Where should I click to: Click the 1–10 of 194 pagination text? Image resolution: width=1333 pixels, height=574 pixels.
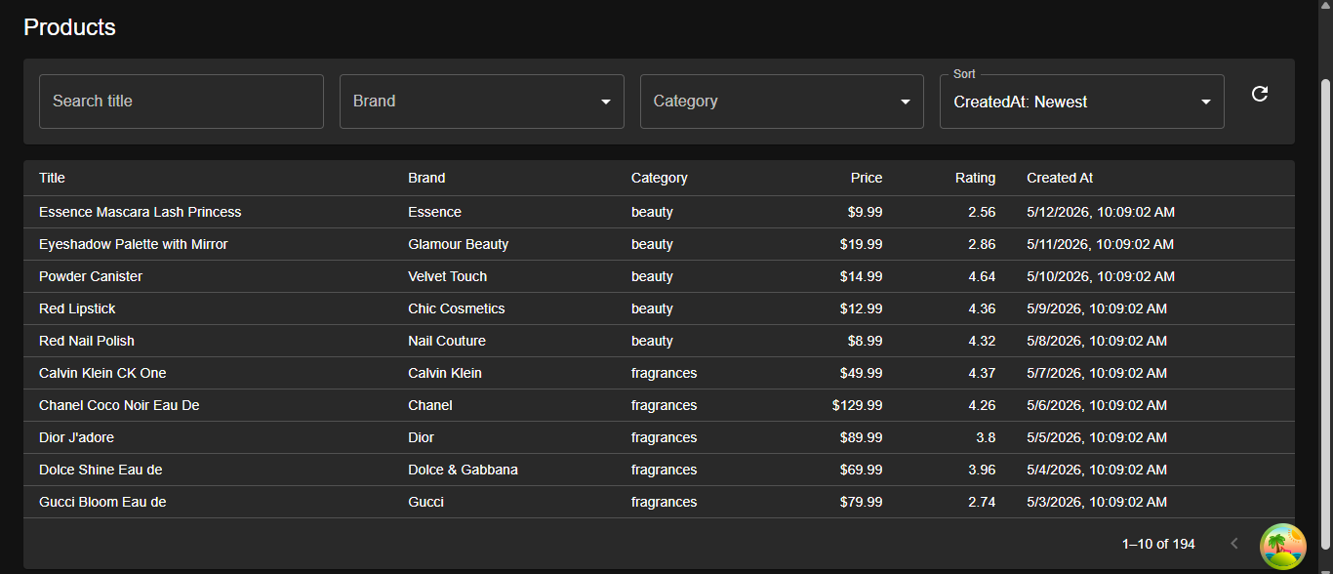[1158, 544]
